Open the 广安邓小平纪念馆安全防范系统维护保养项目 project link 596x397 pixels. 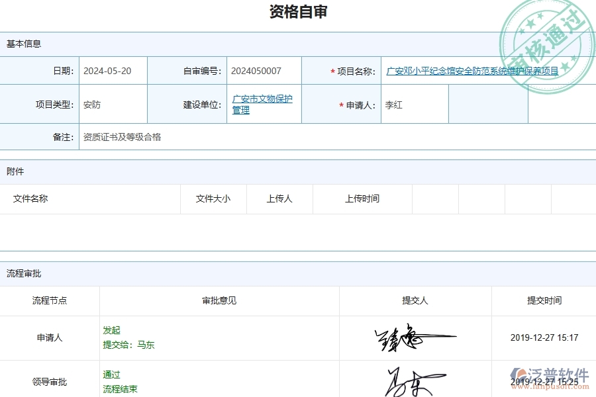click(x=472, y=71)
